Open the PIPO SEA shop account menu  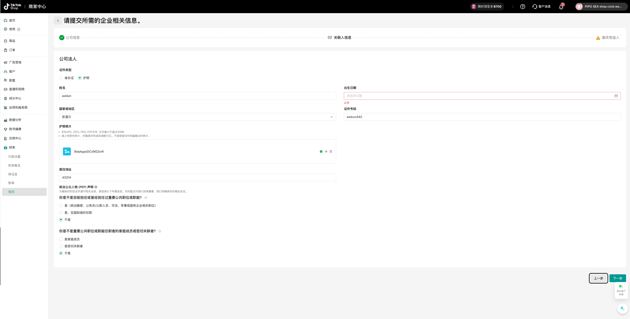pos(601,7)
